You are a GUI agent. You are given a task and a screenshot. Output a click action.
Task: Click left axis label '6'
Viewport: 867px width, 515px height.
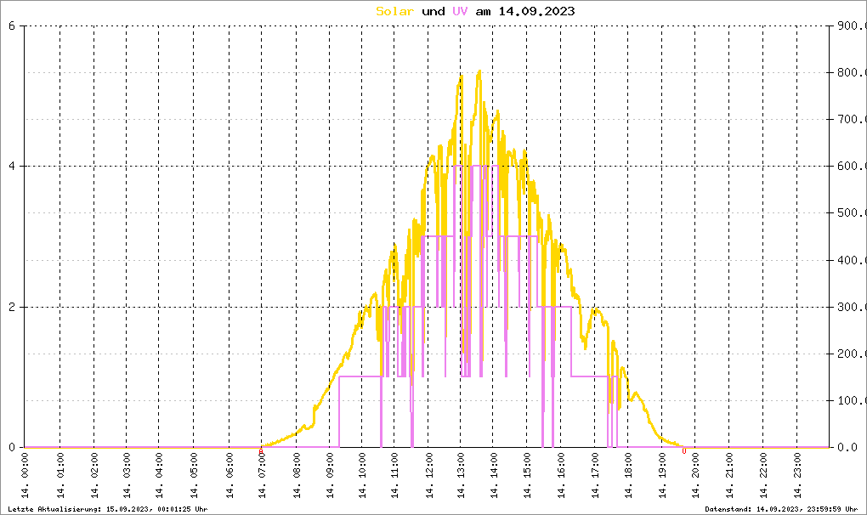[x=12, y=25]
